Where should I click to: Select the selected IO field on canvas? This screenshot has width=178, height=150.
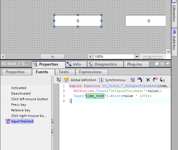click(78, 21)
